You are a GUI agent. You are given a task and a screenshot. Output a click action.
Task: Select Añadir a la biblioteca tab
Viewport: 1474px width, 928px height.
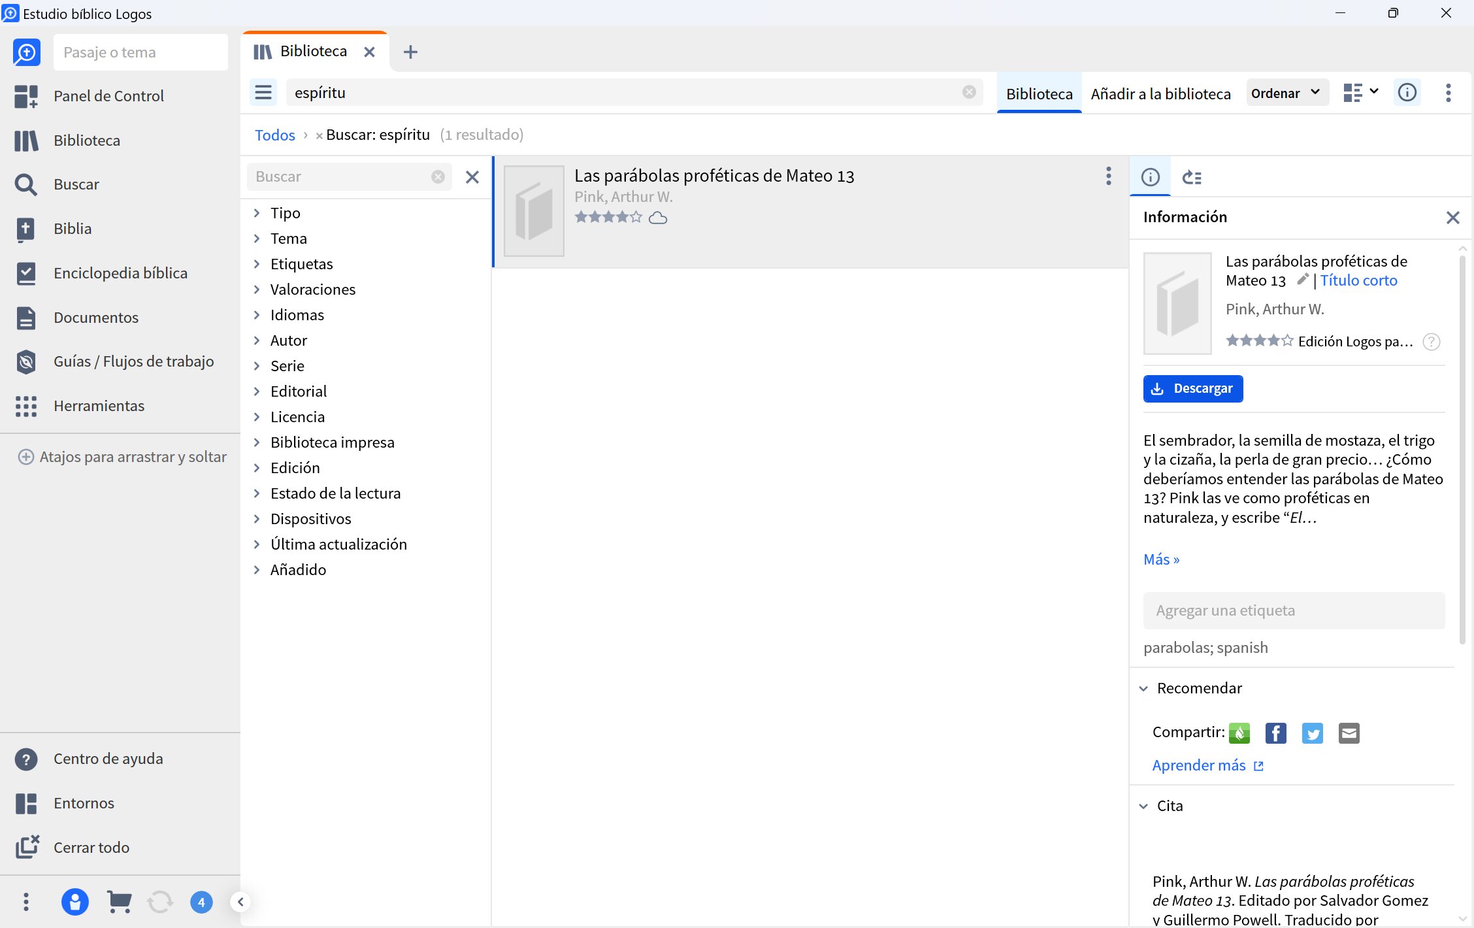coord(1161,93)
